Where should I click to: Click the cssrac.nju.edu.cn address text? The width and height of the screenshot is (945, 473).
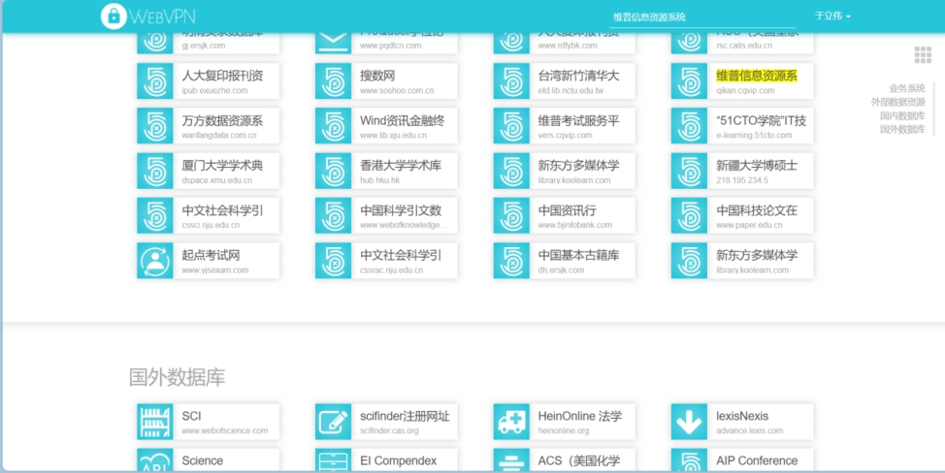tap(392, 270)
